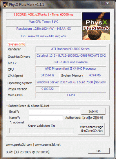Click the PhysX FluidMark logo image
The image size is (116, 159).
click(96, 26)
